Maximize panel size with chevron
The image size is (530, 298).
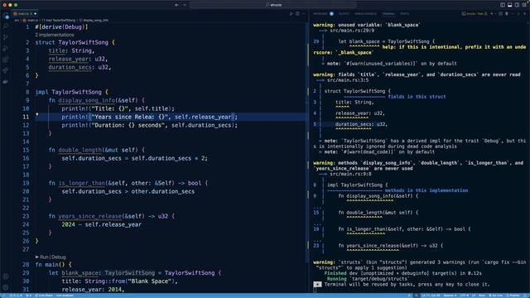[x=518, y=14]
